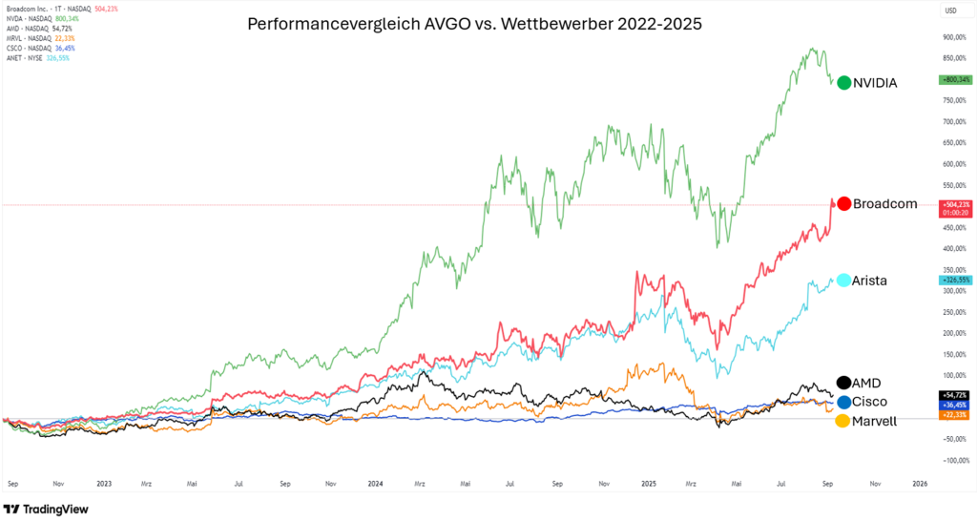
Task: Click the 2026 label on time axis
Action: tap(919, 483)
